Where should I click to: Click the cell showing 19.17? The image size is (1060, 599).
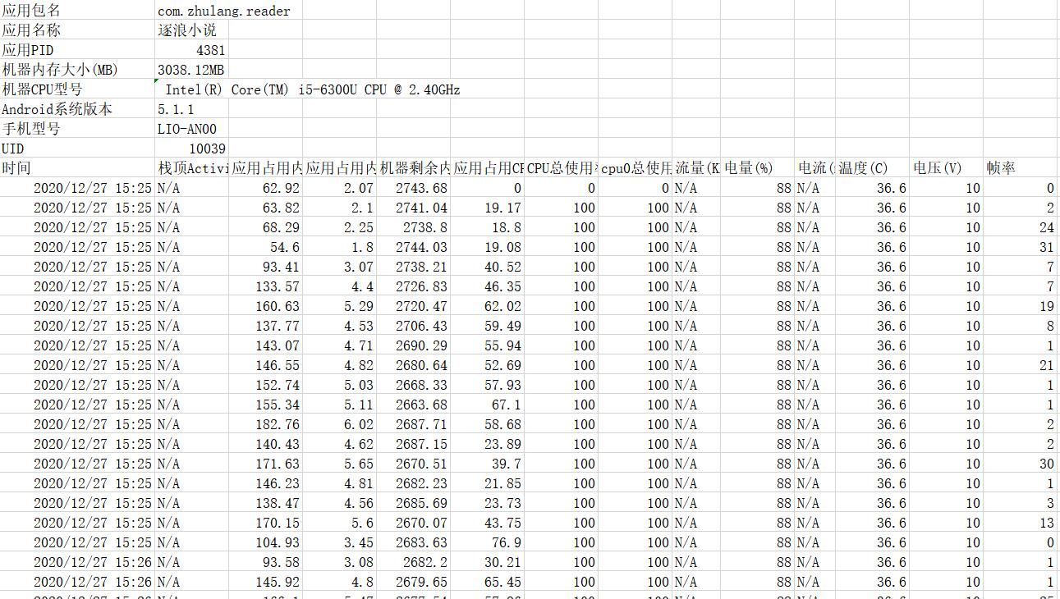(488, 208)
